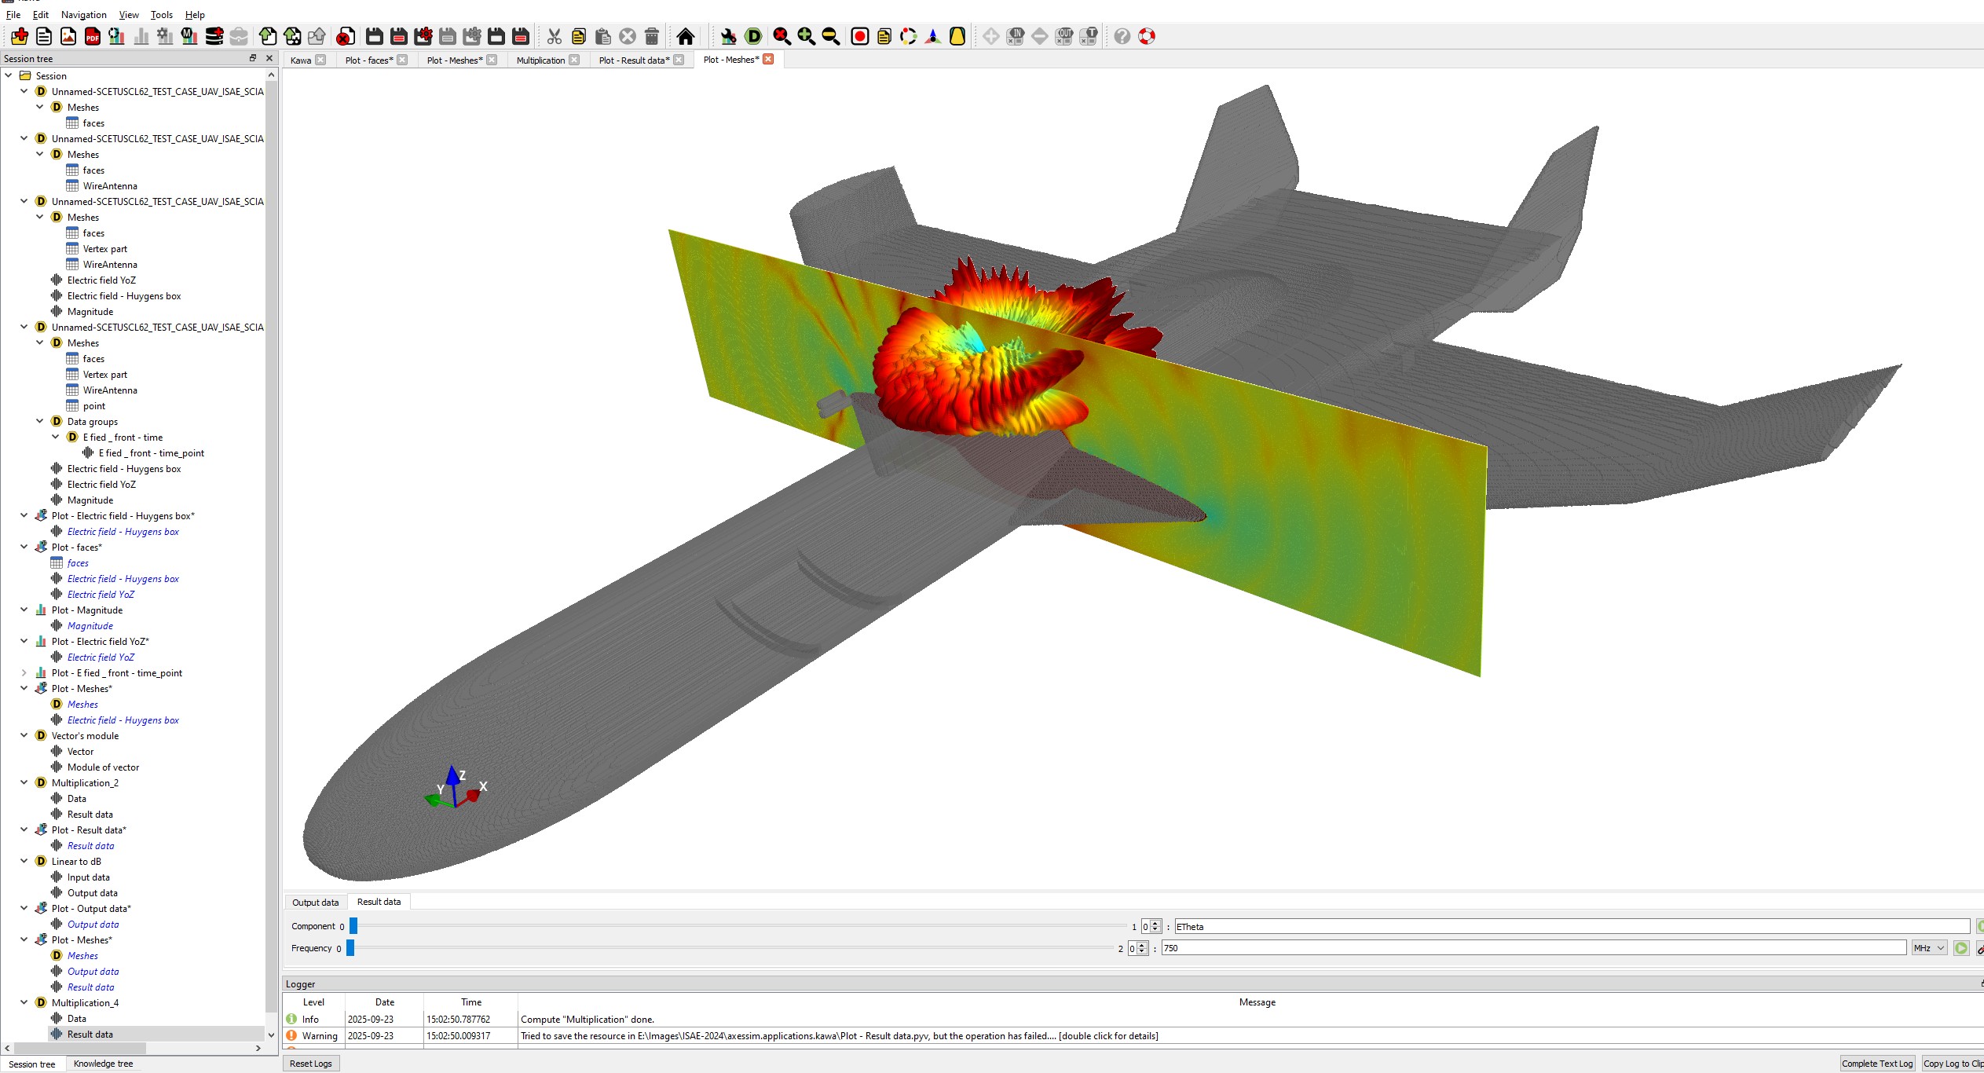Click the lifebuoy help icon

coord(1147,36)
